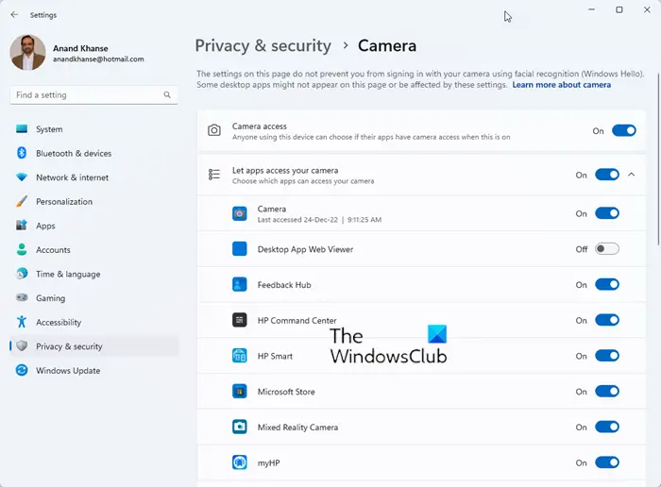Screen dimensions: 661x487
Task: Disable camera for the Camera app
Action: click(x=607, y=213)
